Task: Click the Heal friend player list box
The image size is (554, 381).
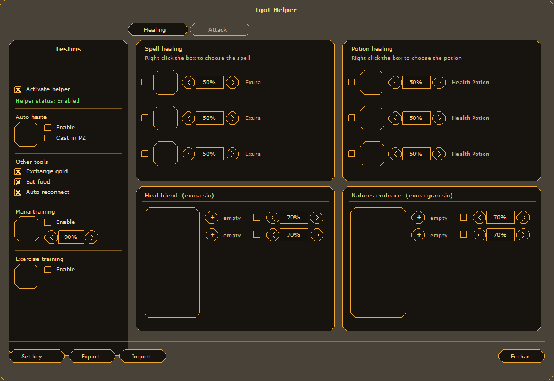Action: pyautogui.click(x=172, y=262)
